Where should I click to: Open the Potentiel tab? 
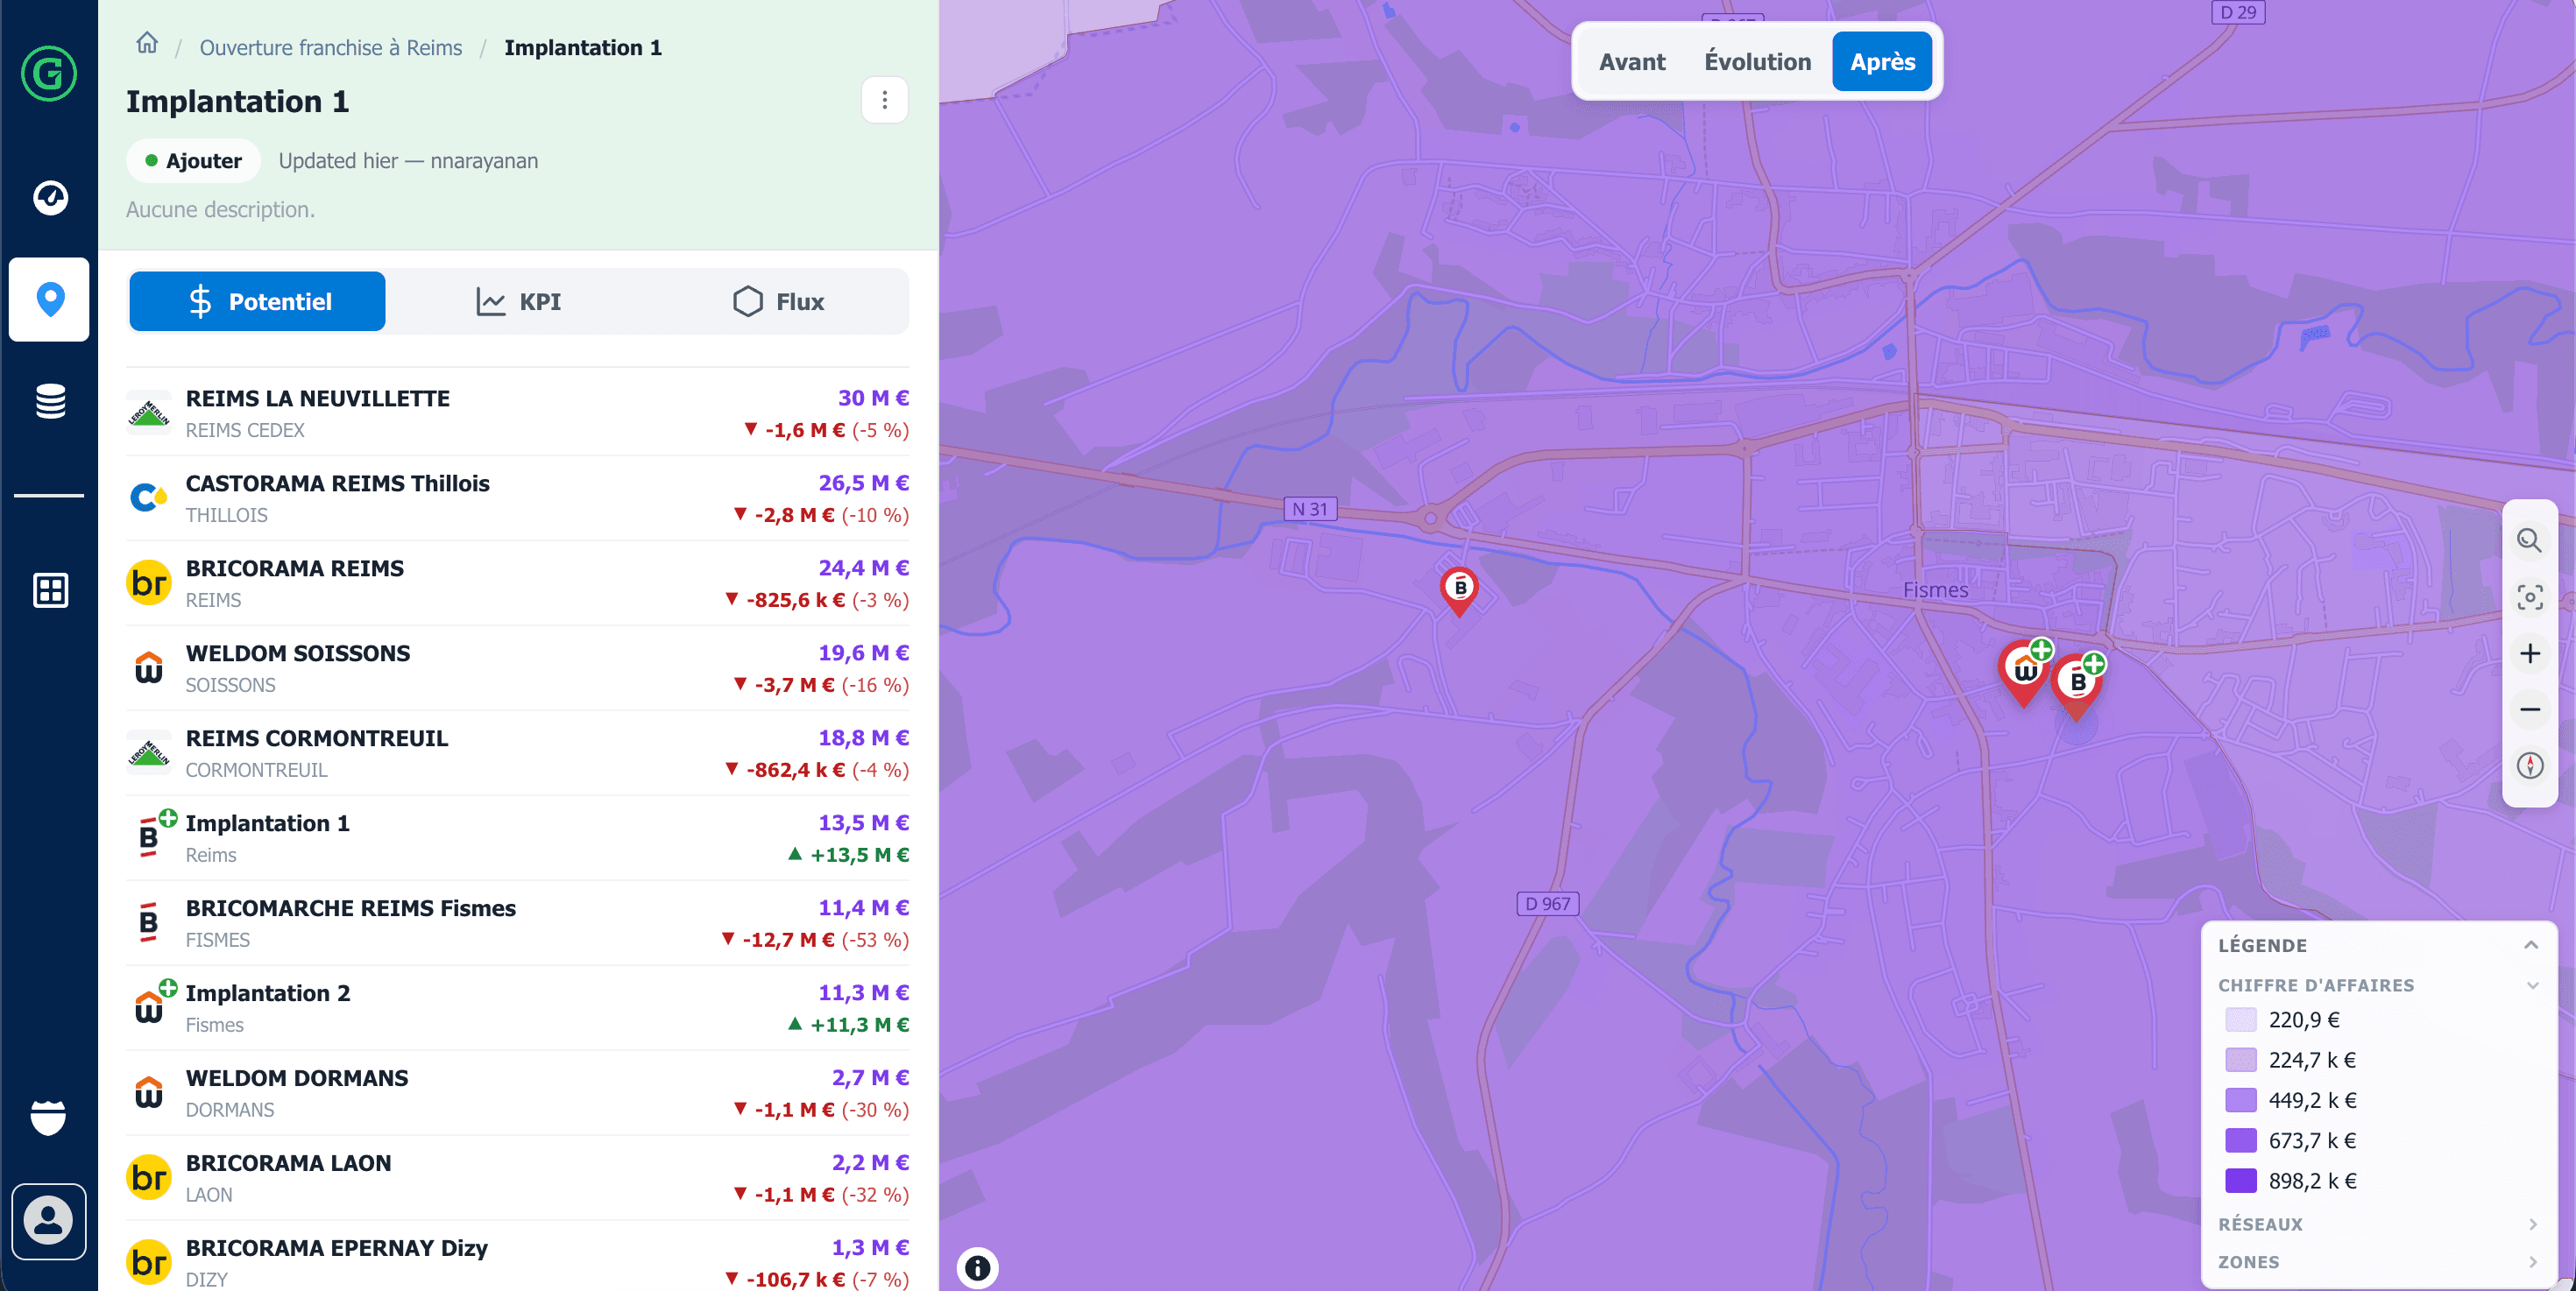(257, 302)
